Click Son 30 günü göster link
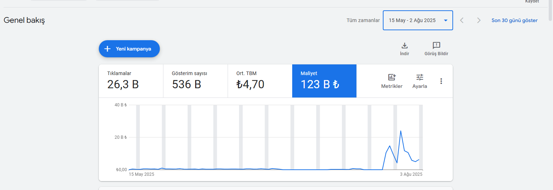The image size is (553, 190). [514, 20]
